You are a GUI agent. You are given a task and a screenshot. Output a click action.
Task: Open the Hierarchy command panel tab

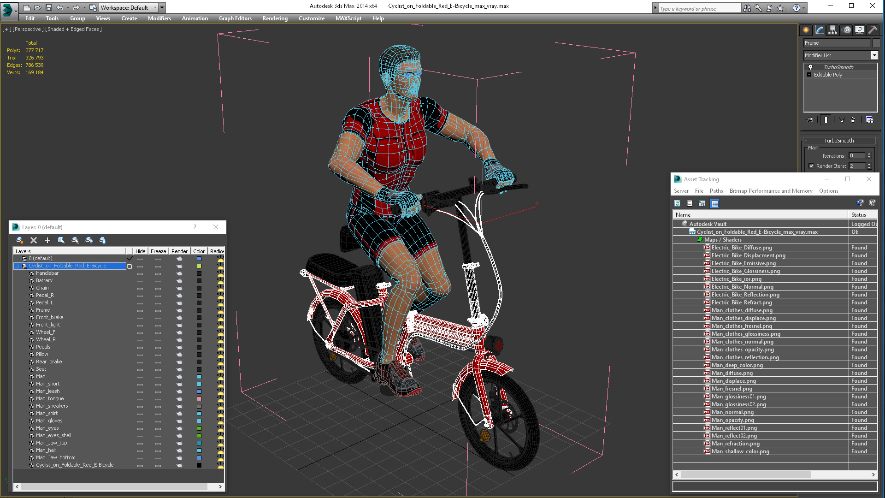click(832, 30)
